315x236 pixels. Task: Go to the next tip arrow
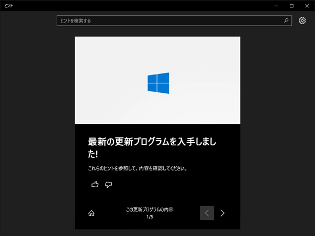[223, 213]
